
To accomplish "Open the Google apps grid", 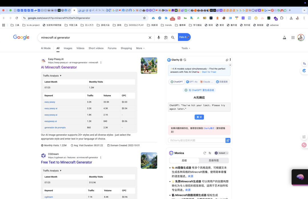I will (x=293, y=38).
